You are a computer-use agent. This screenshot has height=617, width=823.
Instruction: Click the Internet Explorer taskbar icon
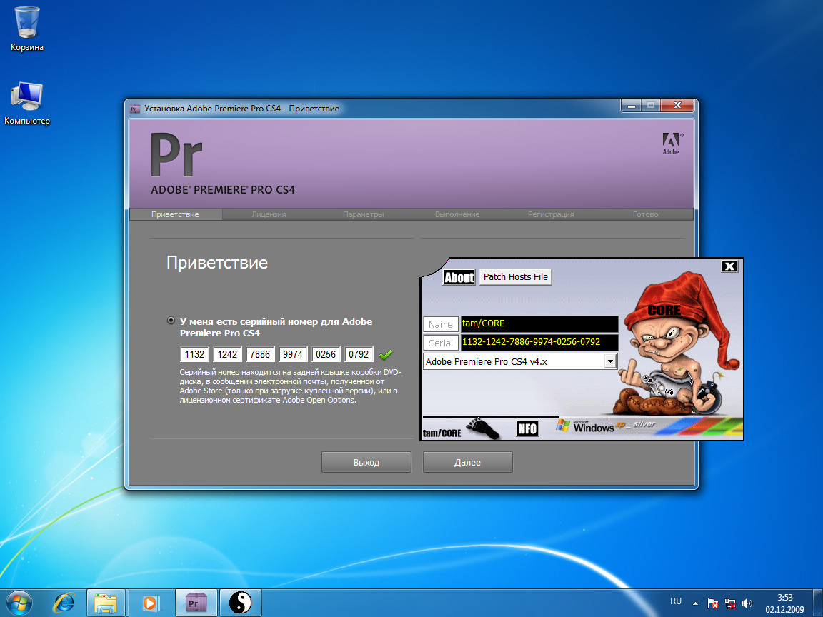coord(64,603)
